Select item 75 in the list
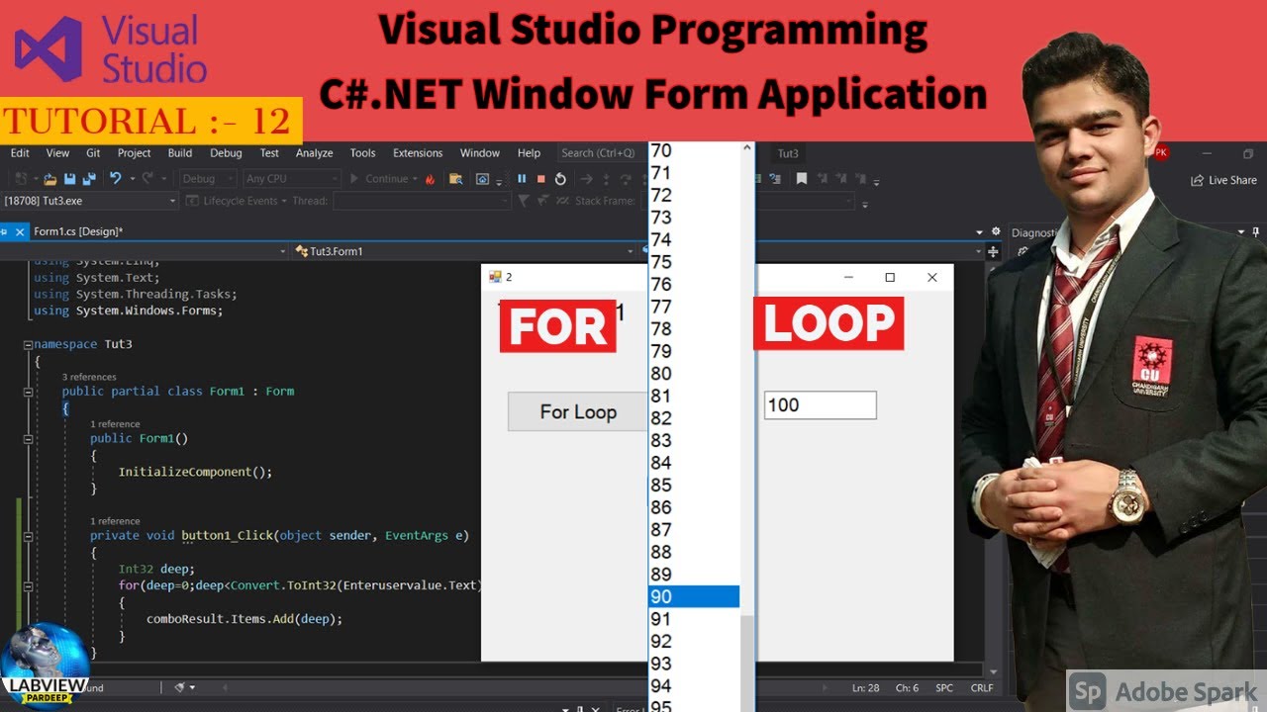1267x712 pixels. (x=694, y=262)
